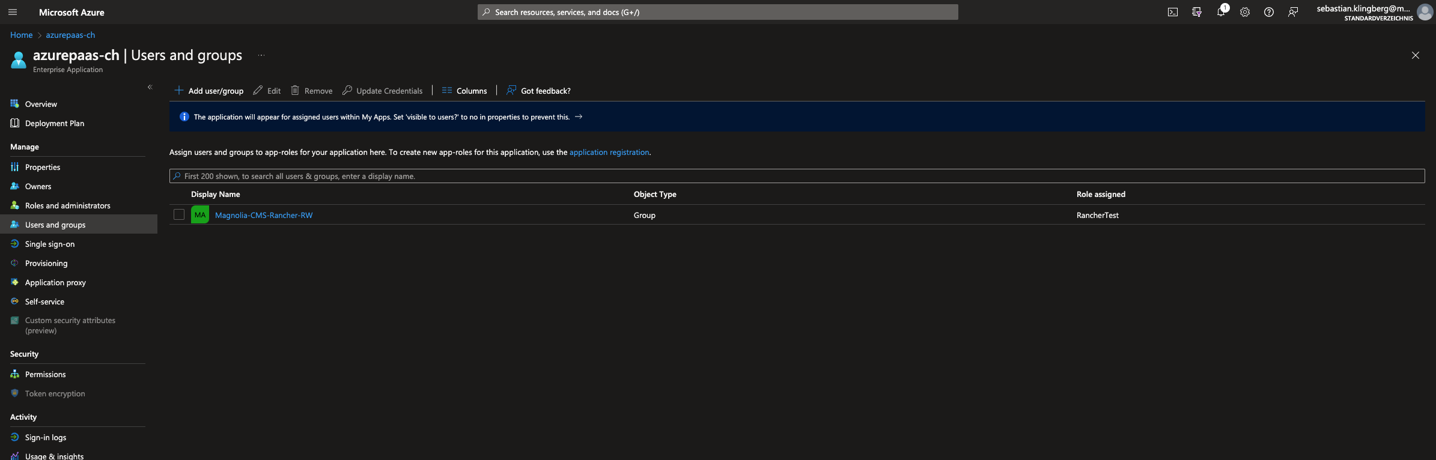Screen dimensions: 1436x460
Task: Check the Magnolia-CMS-Rancher-RW row checkbox
Action: 179,214
